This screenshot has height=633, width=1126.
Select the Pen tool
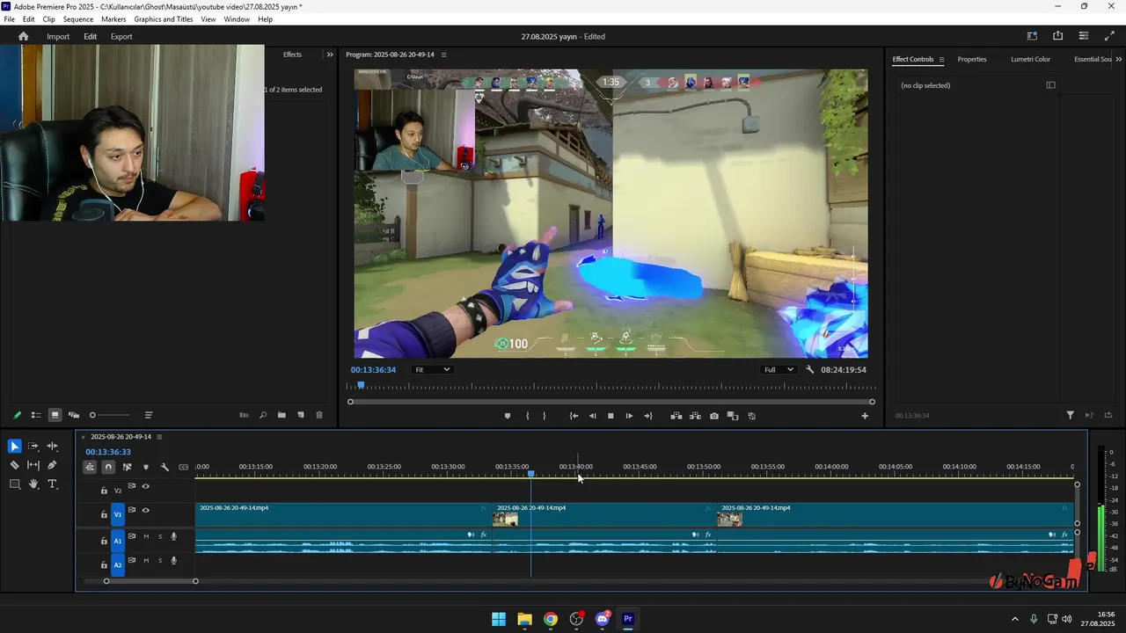pos(52,465)
